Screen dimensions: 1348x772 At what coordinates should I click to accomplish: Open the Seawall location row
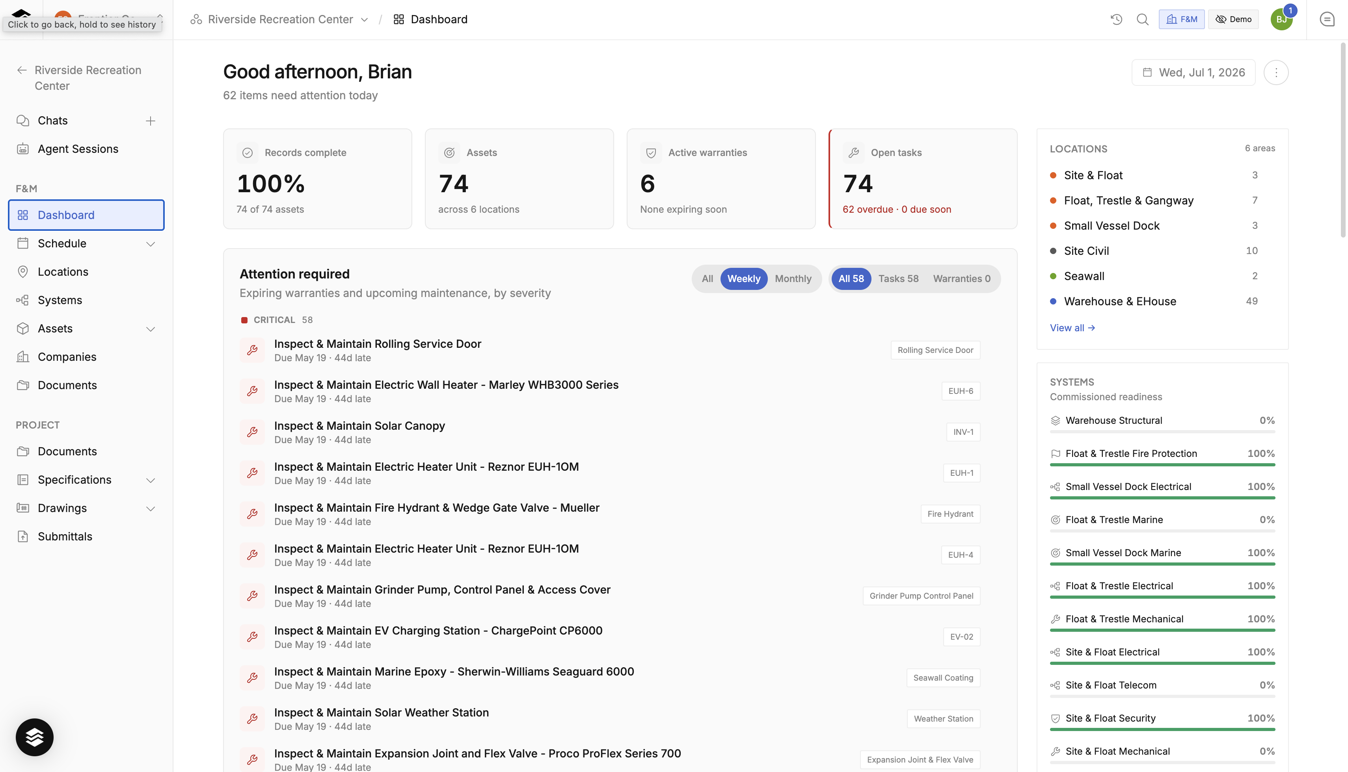[x=1162, y=276]
